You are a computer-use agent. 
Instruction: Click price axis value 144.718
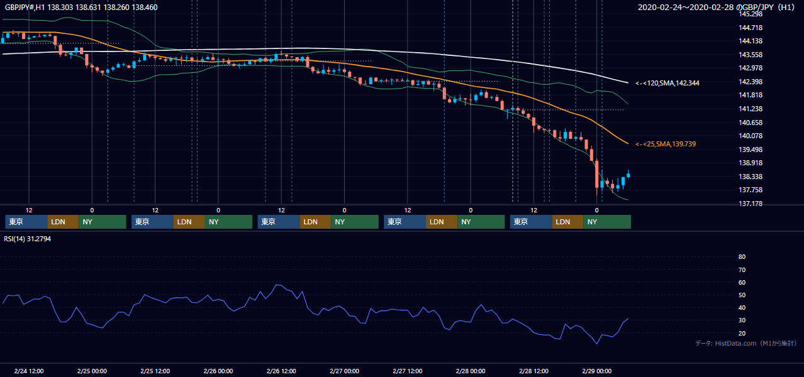(751, 28)
